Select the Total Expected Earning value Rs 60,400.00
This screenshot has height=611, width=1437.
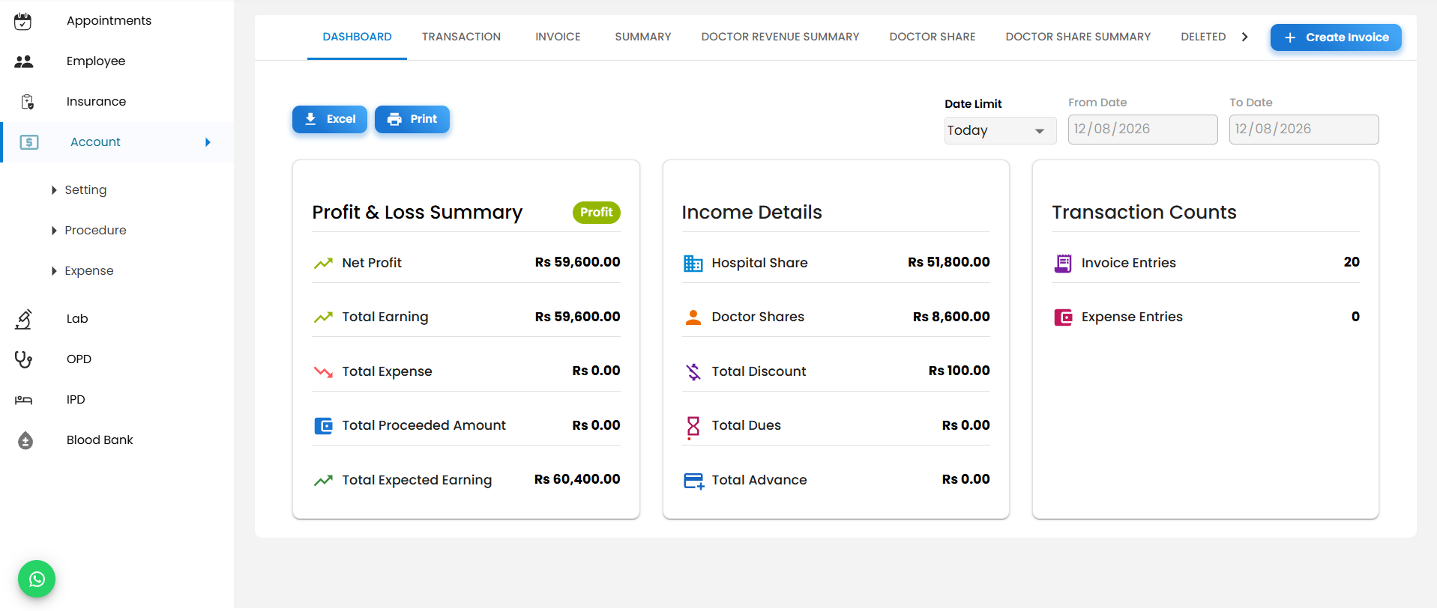click(577, 479)
